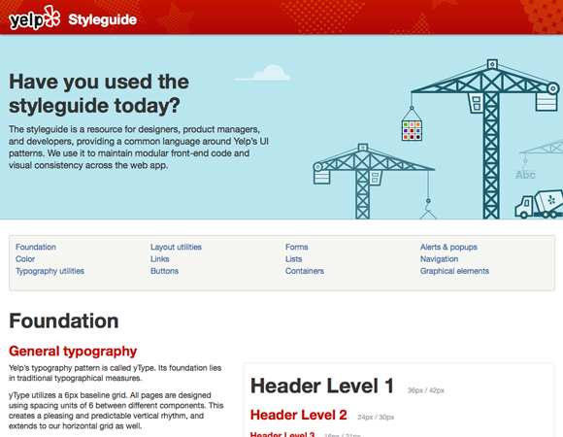
Task: Jump to Typography utilities
Action: 50,271
